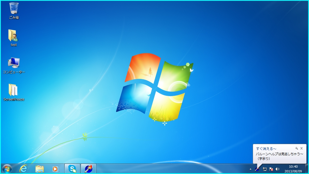
Task: Expand the hidden tray icons arrow
Action: pyautogui.click(x=250, y=169)
